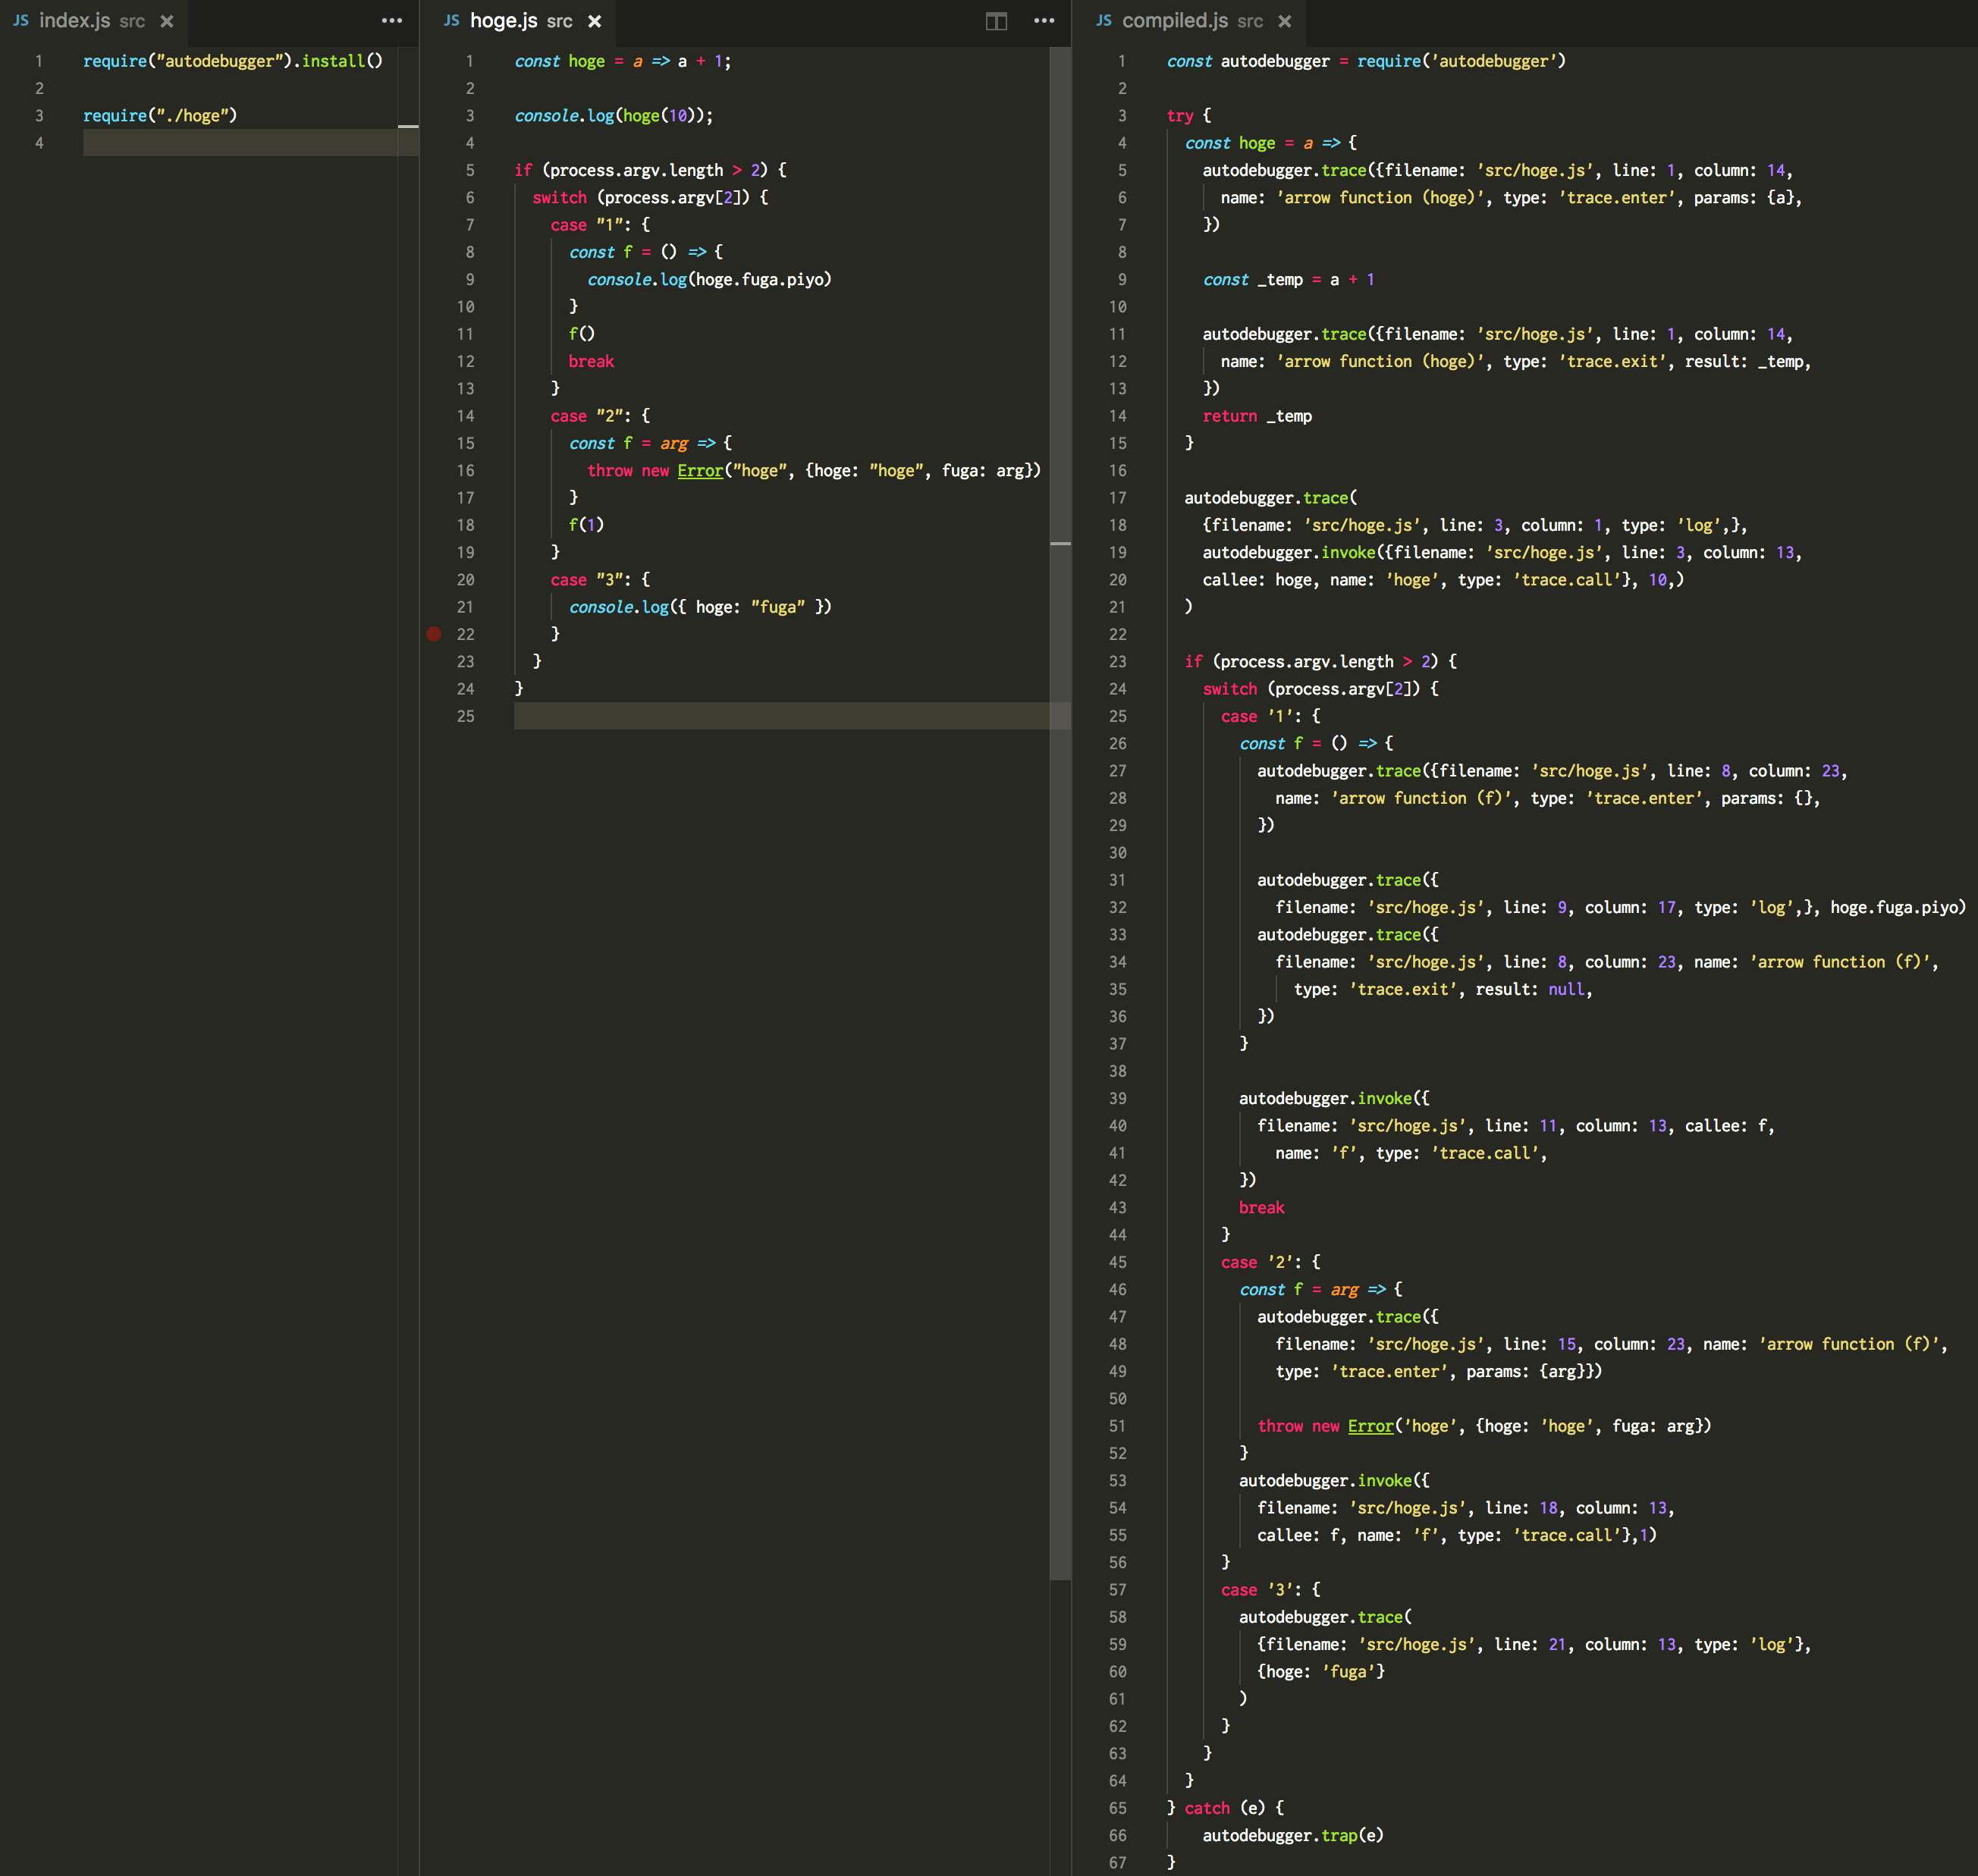Click the src breadcrumb label next to hoge.js
The image size is (1978, 1876).
pos(559,20)
